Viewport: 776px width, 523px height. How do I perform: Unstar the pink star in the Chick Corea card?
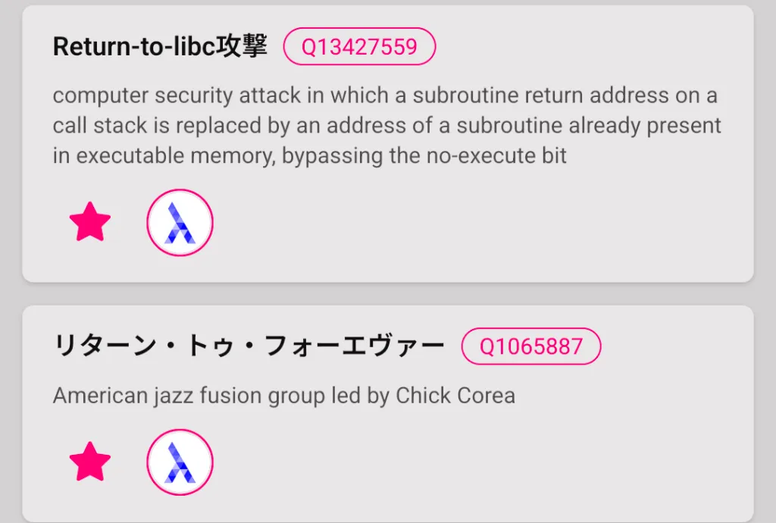coord(90,462)
